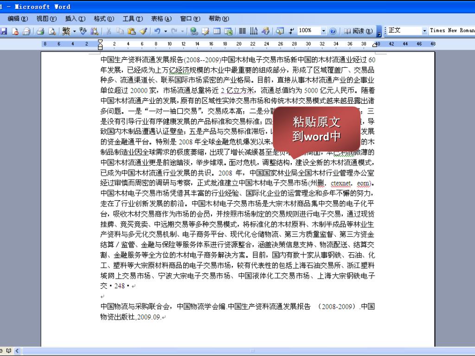Click the Save floppy disk icon
475x356 pixels.
click(4, 31)
